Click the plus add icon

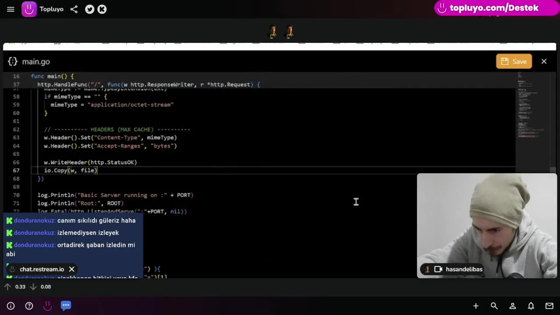[476, 306]
